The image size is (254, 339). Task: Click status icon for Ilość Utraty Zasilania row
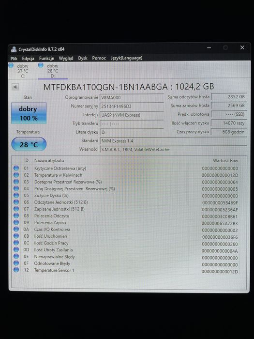(16, 249)
